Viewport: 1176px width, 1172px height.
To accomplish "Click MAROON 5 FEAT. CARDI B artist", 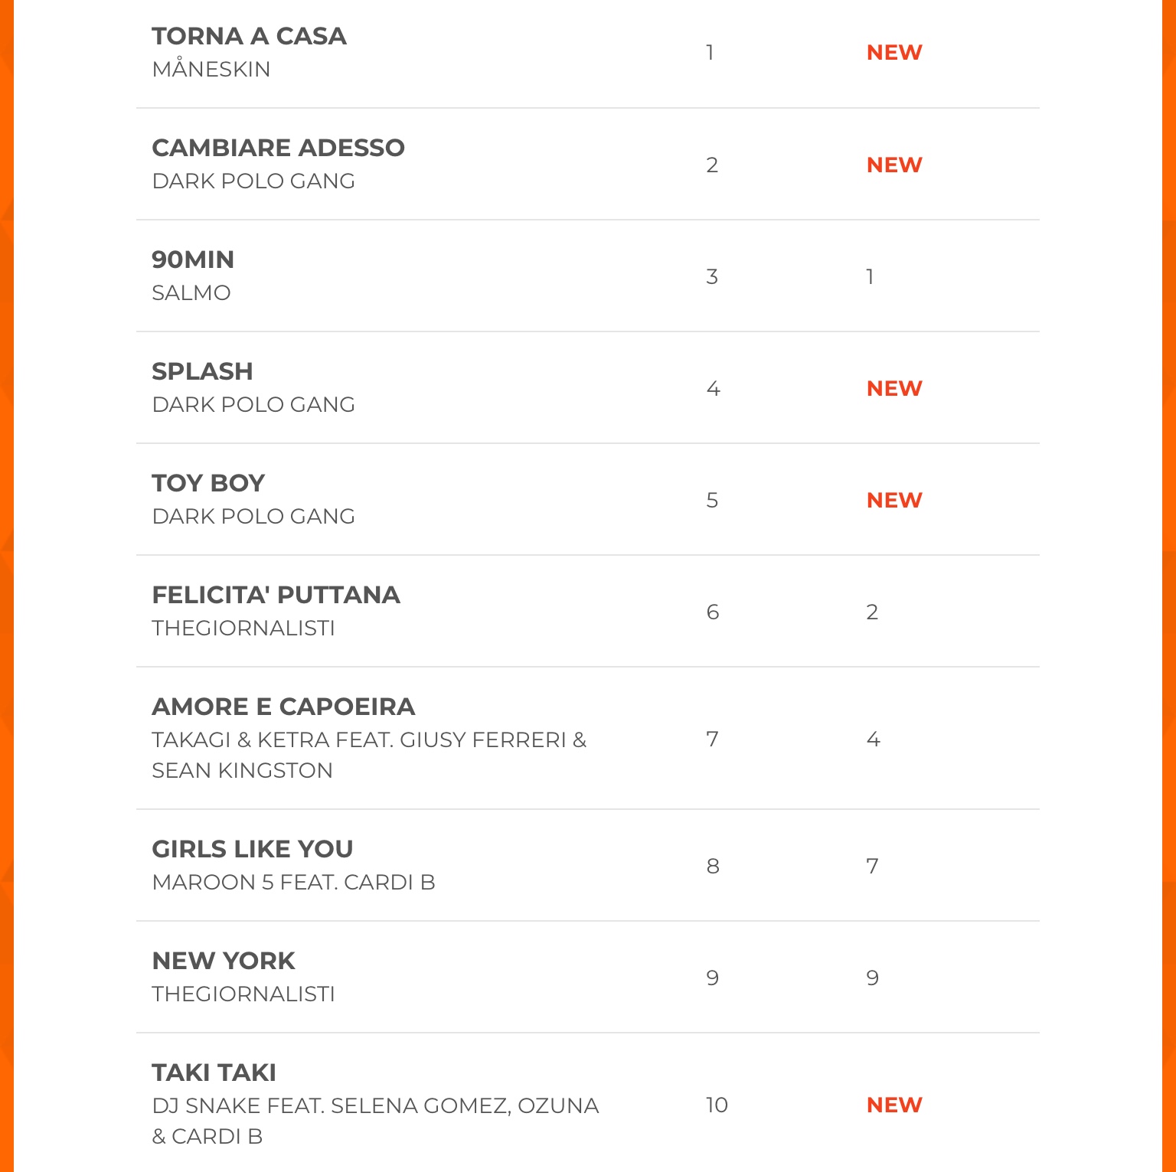I will click(x=293, y=882).
